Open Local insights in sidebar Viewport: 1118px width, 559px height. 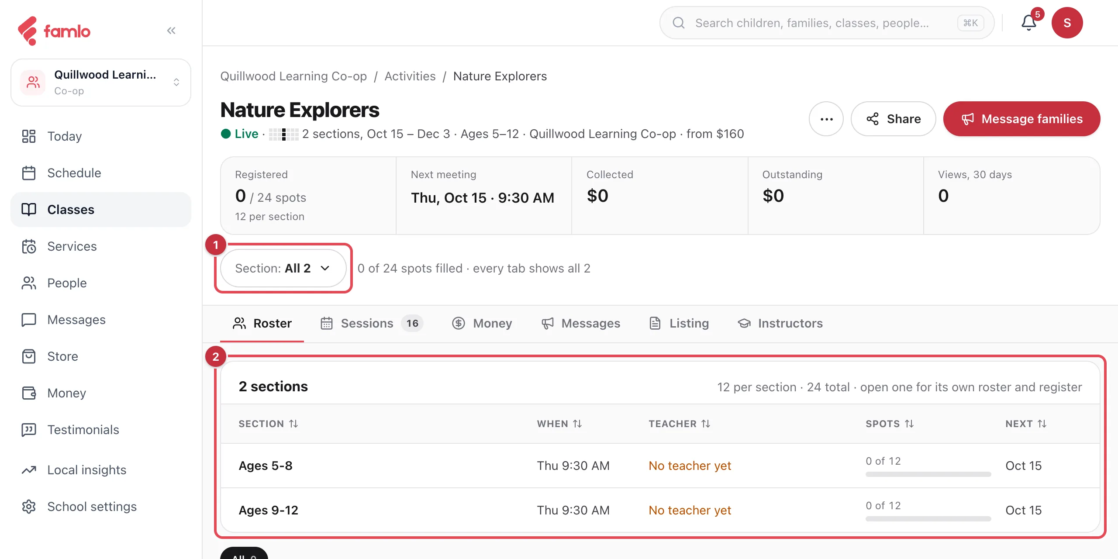(101, 470)
